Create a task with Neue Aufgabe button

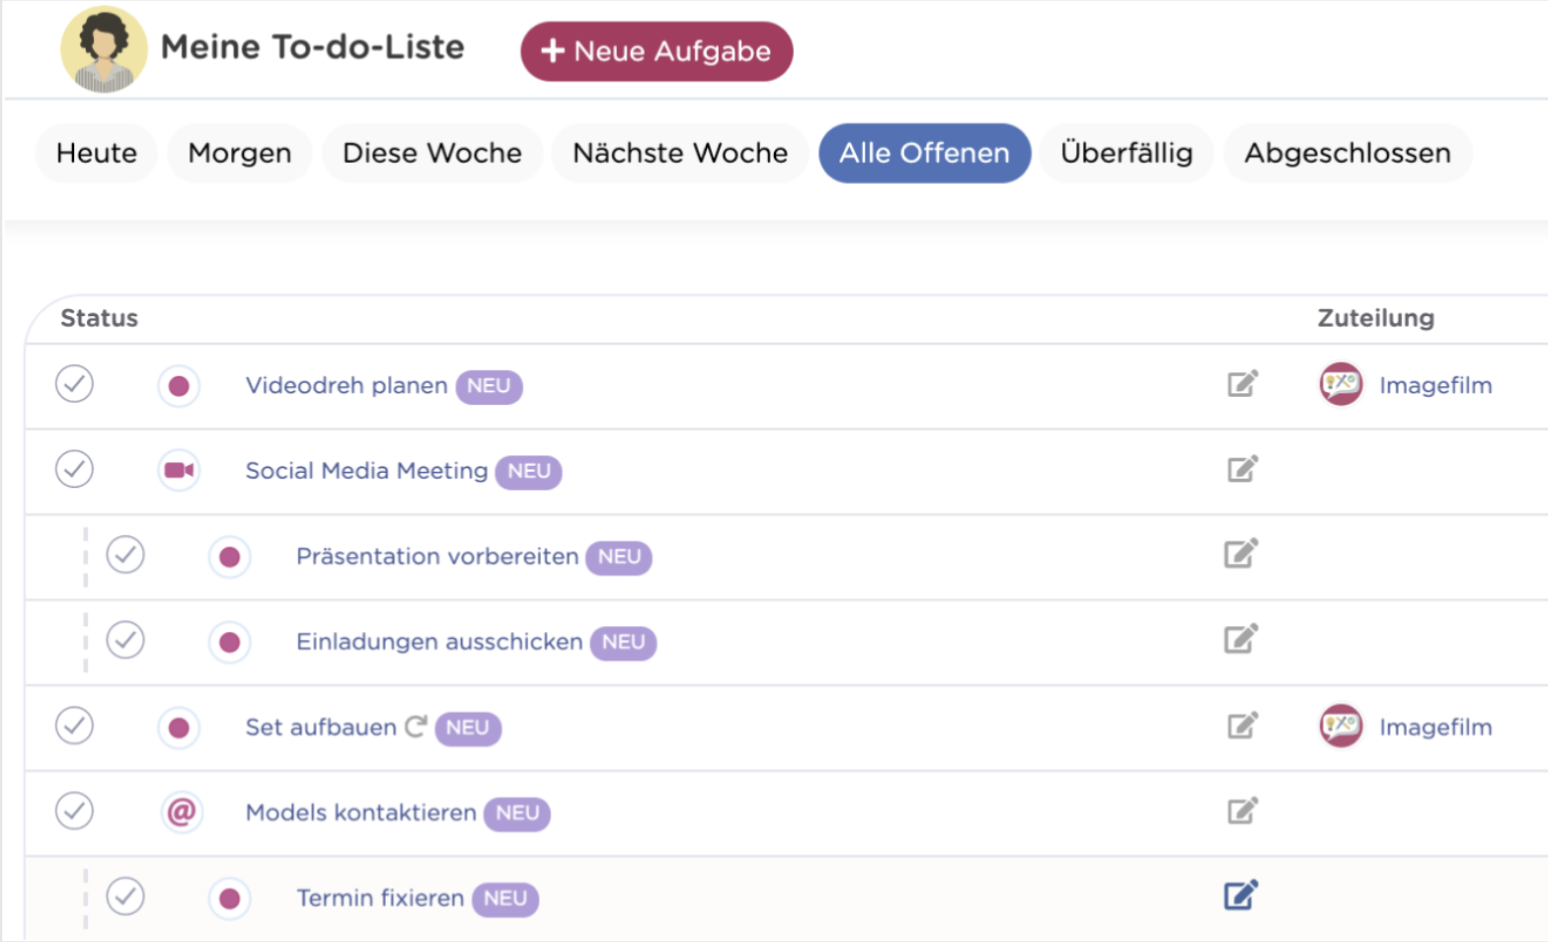click(657, 51)
